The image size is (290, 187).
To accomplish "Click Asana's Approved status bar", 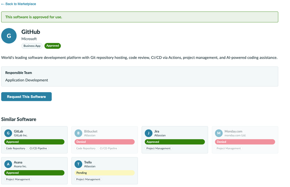I will tap(34, 173).
